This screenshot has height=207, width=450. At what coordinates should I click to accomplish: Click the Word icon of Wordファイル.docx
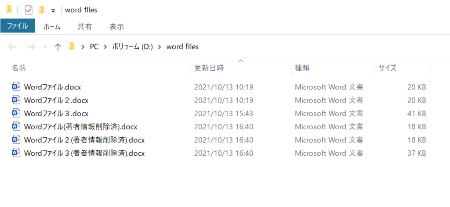16,87
